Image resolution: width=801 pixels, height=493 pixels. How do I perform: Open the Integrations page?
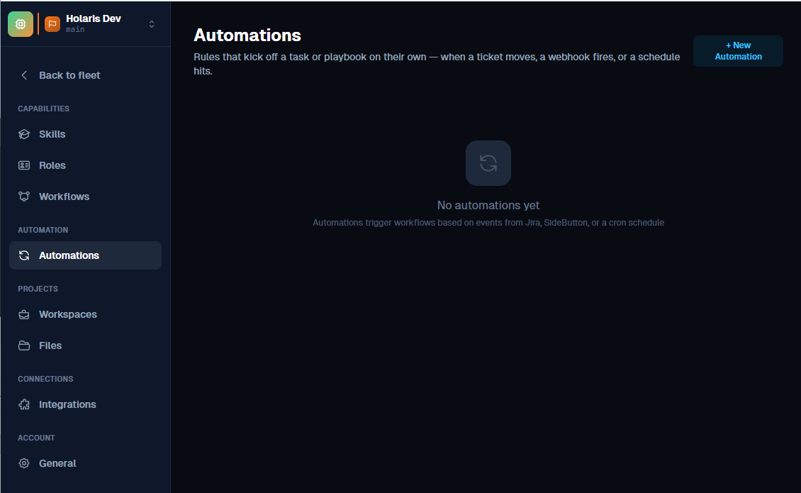pos(85,404)
